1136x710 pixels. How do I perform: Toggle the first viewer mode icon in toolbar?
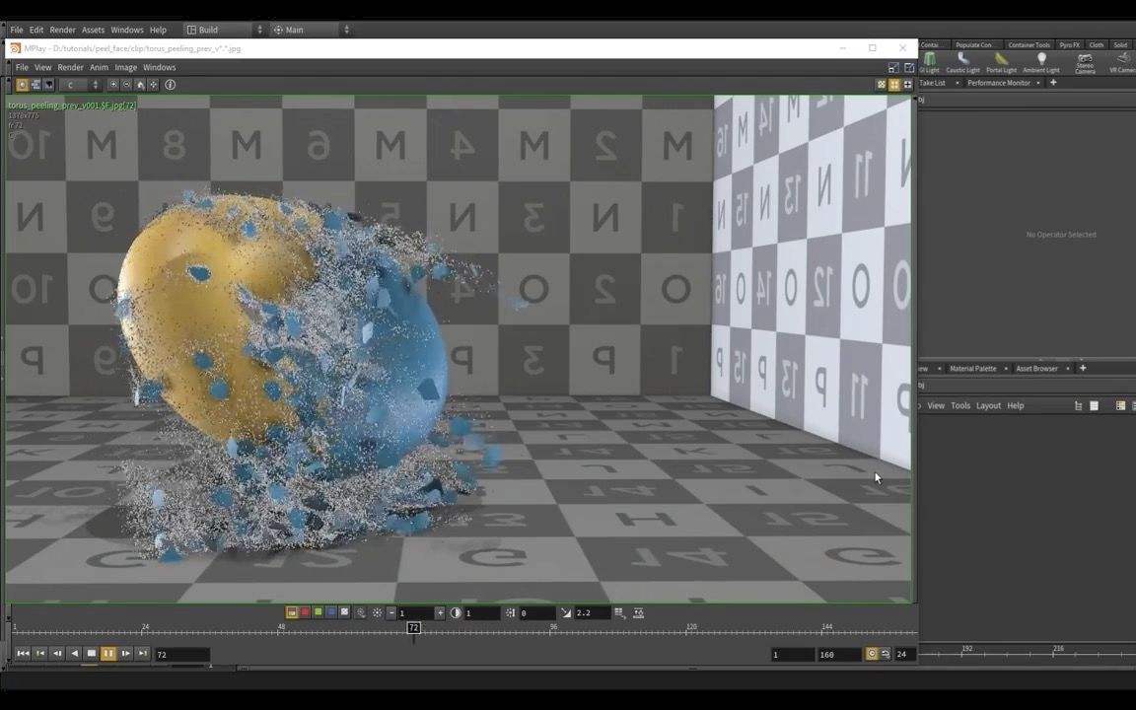tap(23, 85)
